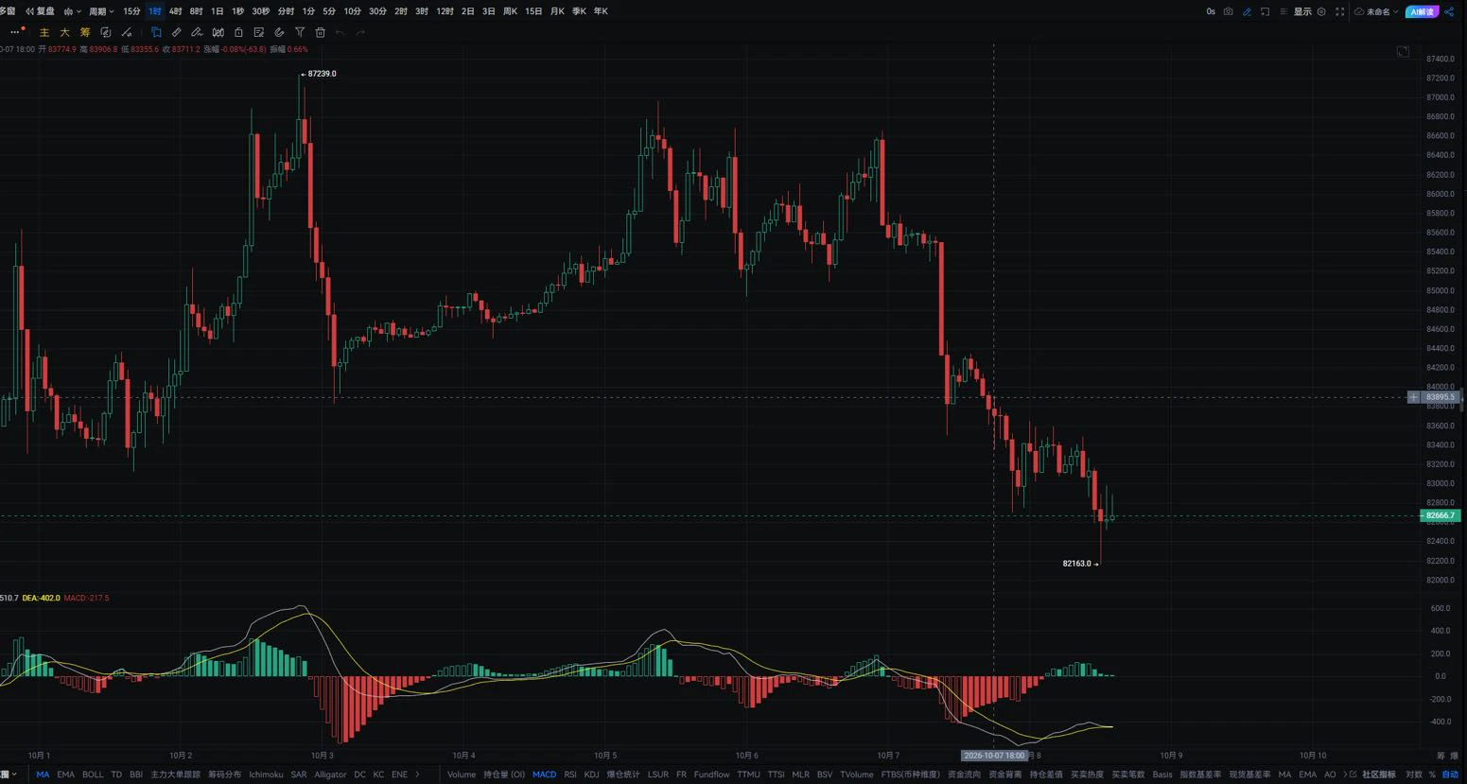1467x784 pixels.
Task: Click the AI解读 button
Action: (x=1422, y=11)
